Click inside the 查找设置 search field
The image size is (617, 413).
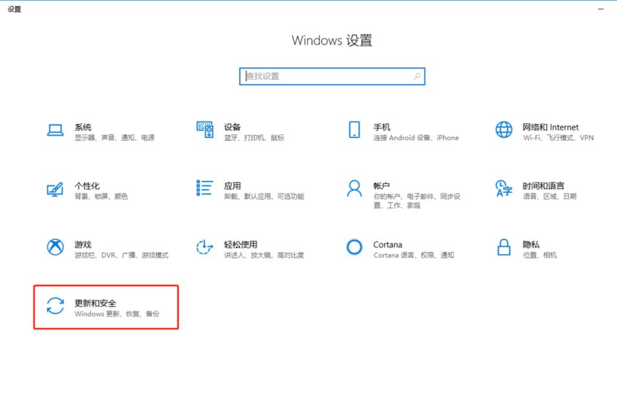coord(332,76)
